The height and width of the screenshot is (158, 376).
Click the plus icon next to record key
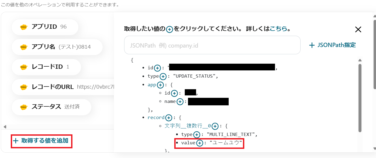click(x=169, y=118)
